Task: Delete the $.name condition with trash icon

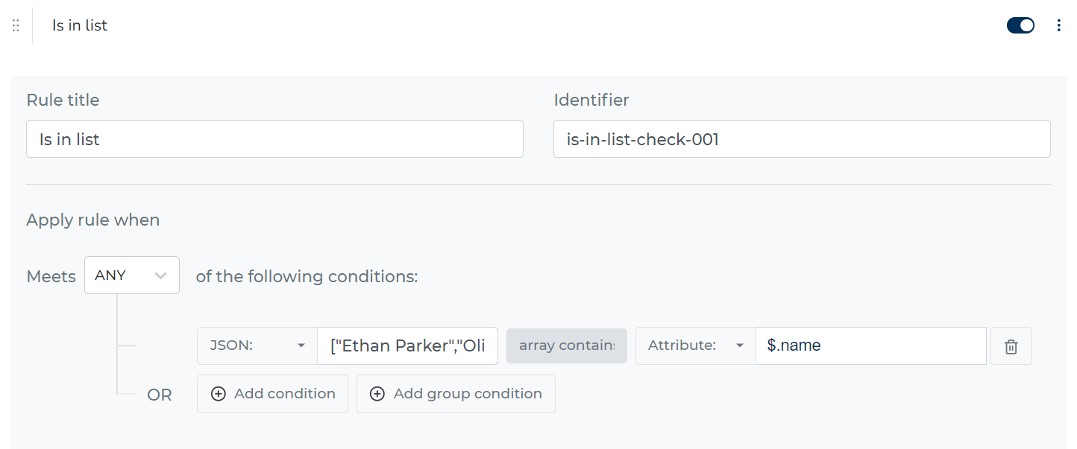Action: coord(1011,346)
